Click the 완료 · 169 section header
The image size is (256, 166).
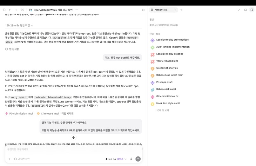(x=155, y=34)
